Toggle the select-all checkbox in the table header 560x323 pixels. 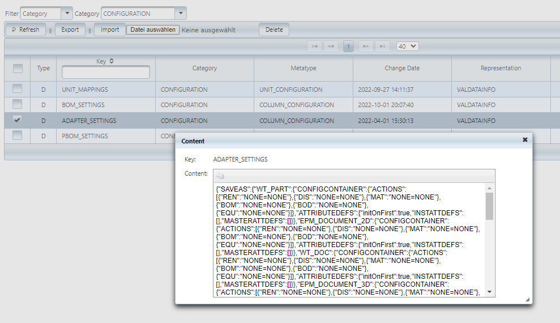[x=18, y=69]
